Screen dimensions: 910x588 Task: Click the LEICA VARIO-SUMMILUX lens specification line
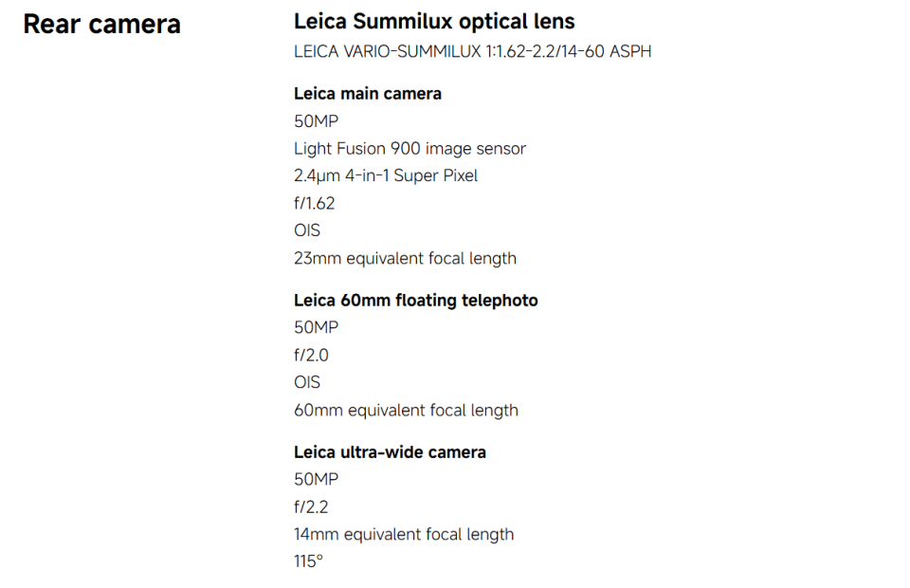(472, 51)
